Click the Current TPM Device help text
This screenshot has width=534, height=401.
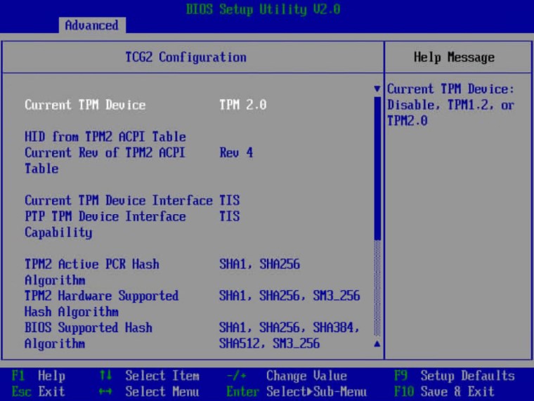[450, 105]
